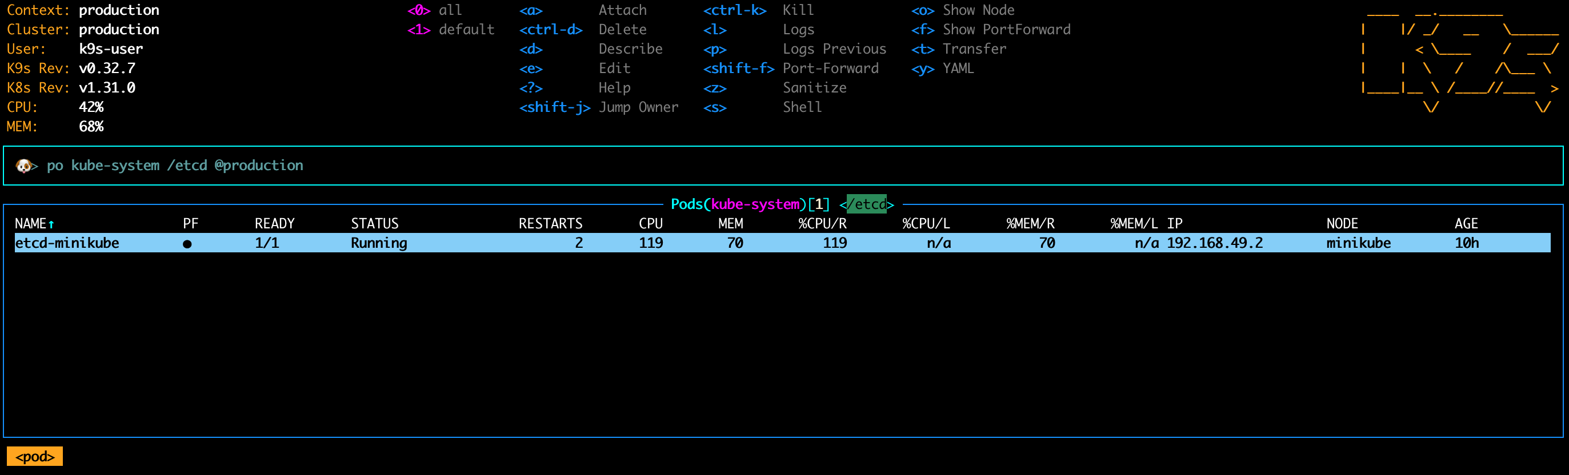The height and width of the screenshot is (475, 1569).
Task: Click the STATUS column header
Action: 375,224
